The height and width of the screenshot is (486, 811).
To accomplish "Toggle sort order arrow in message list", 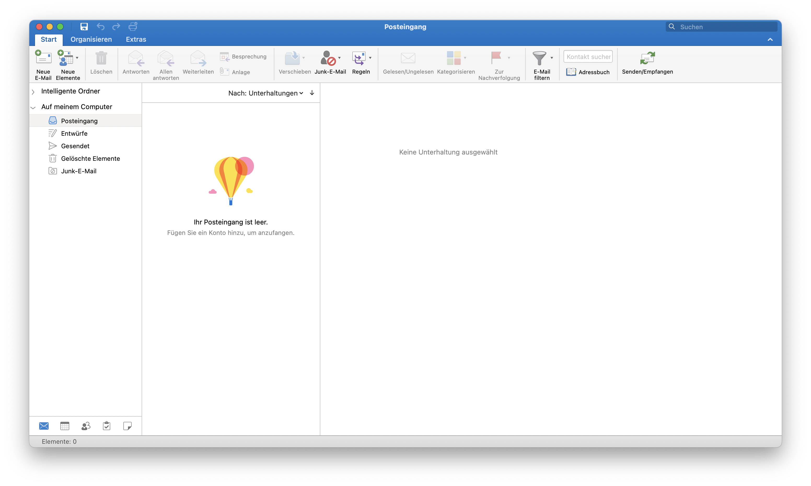I will click(312, 93).
